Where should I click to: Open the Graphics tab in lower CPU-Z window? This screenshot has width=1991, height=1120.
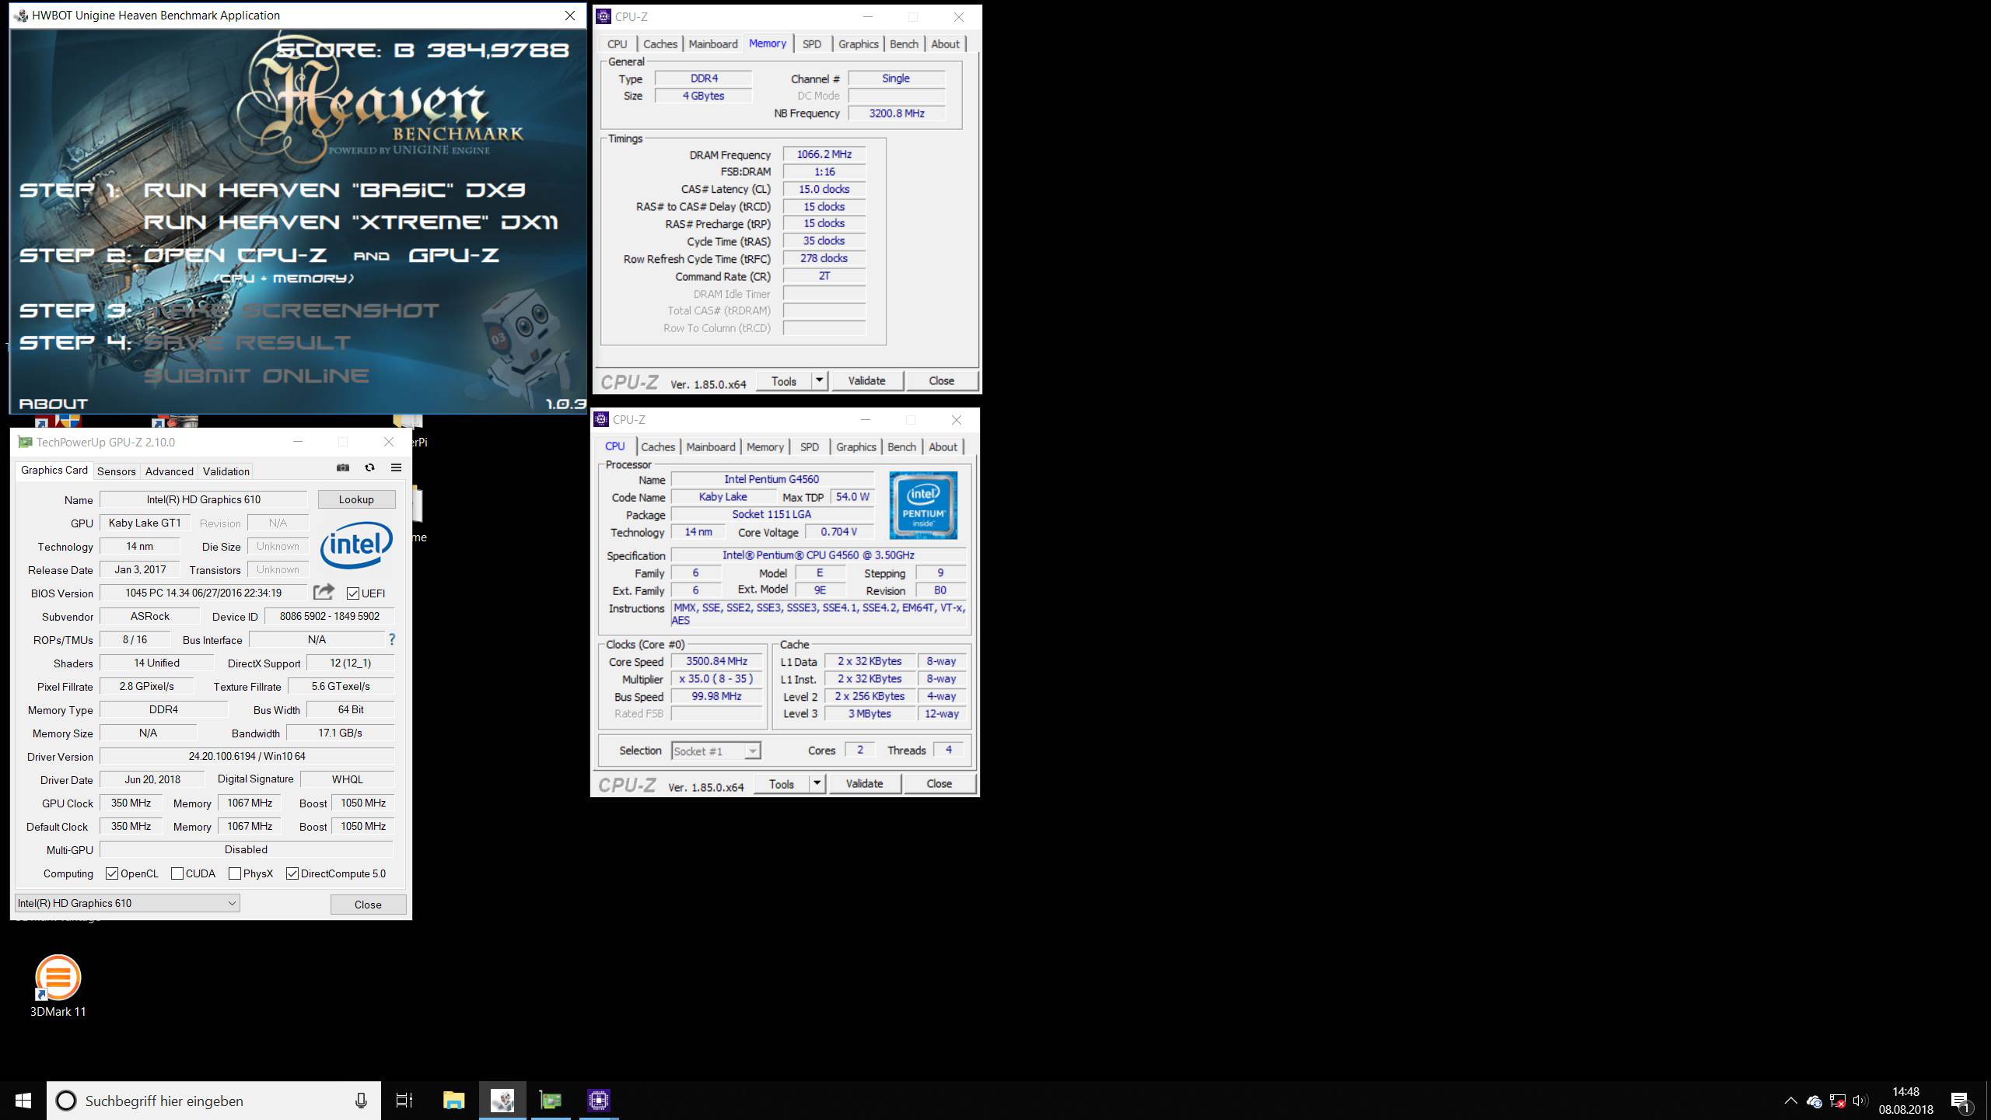(x=856, y=447)
